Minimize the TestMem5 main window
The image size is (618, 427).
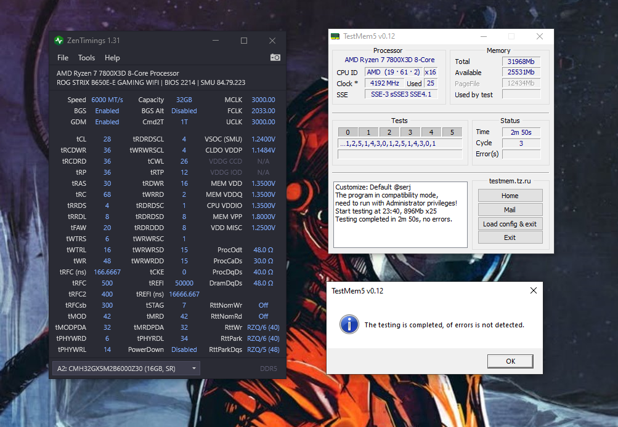484,36
